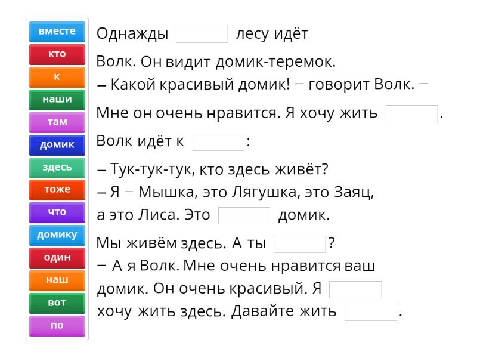Click the red 'один' word tile
Image resolution: width=477 pixels, height=358 pixels.
pyautogui.click(x=57, y=257)
